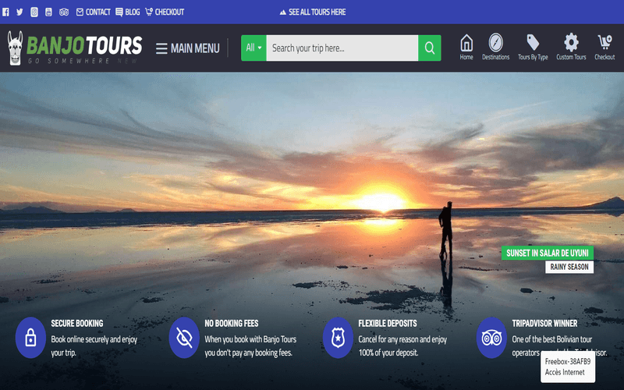The image size is (624, 390).
Task: Click the Banjo Tours logo
Action: point(75,48)
